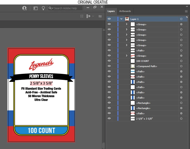Select the Layer 1 row name
The image size is (190, 149).
coord(134,19)
